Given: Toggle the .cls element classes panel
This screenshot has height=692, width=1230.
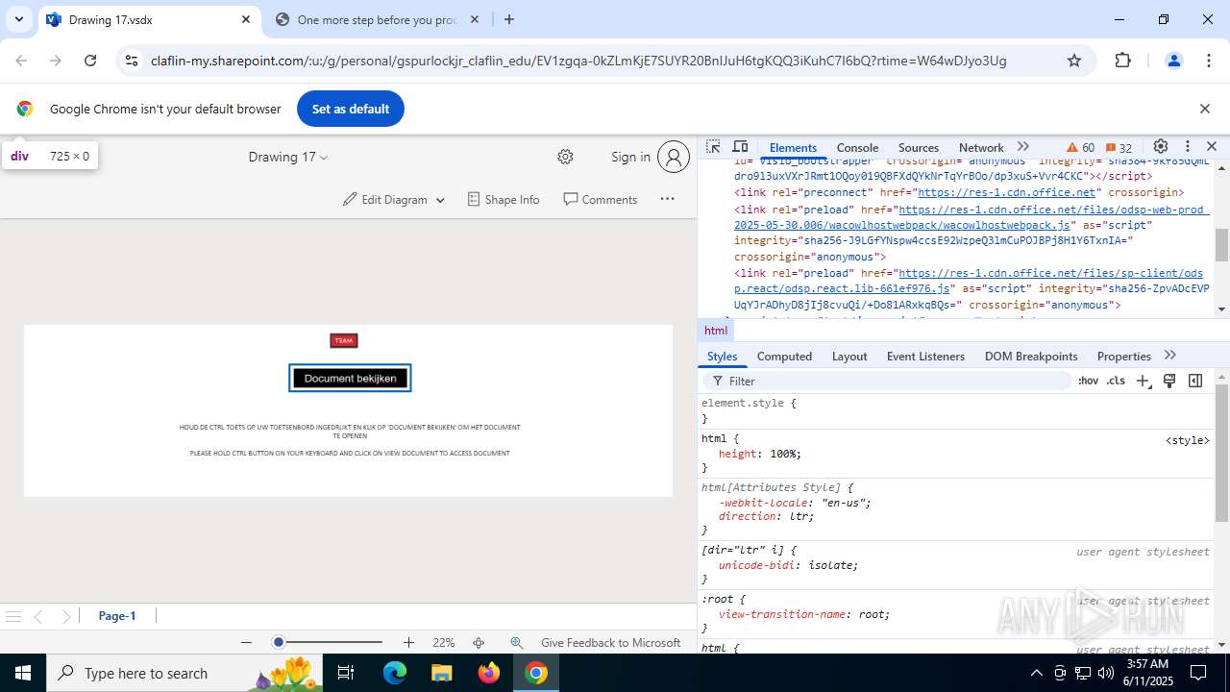Looking at the screenshot, I should [x=1116, y=381].
